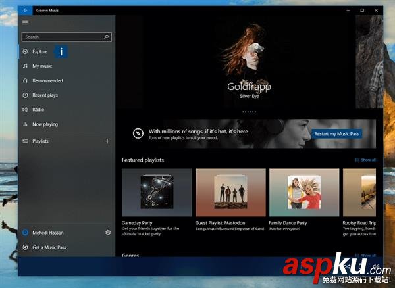Click the carousel page indicator dots
The height and width of the screenshot is (288, 395).
click(x=249, y=112)
